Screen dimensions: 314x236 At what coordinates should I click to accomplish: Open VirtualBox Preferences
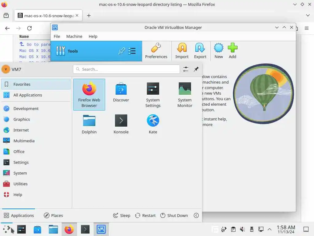click(156, 51)
